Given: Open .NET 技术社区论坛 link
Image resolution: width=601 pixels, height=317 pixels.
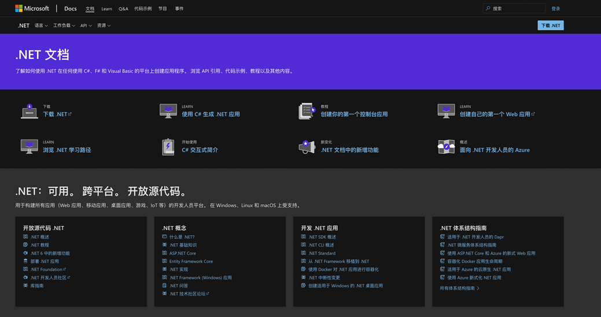Looking at the screenshot, I should pos(189,294).
